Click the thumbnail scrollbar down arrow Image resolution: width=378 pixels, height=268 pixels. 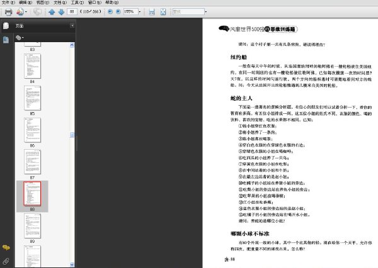[72, 264]
